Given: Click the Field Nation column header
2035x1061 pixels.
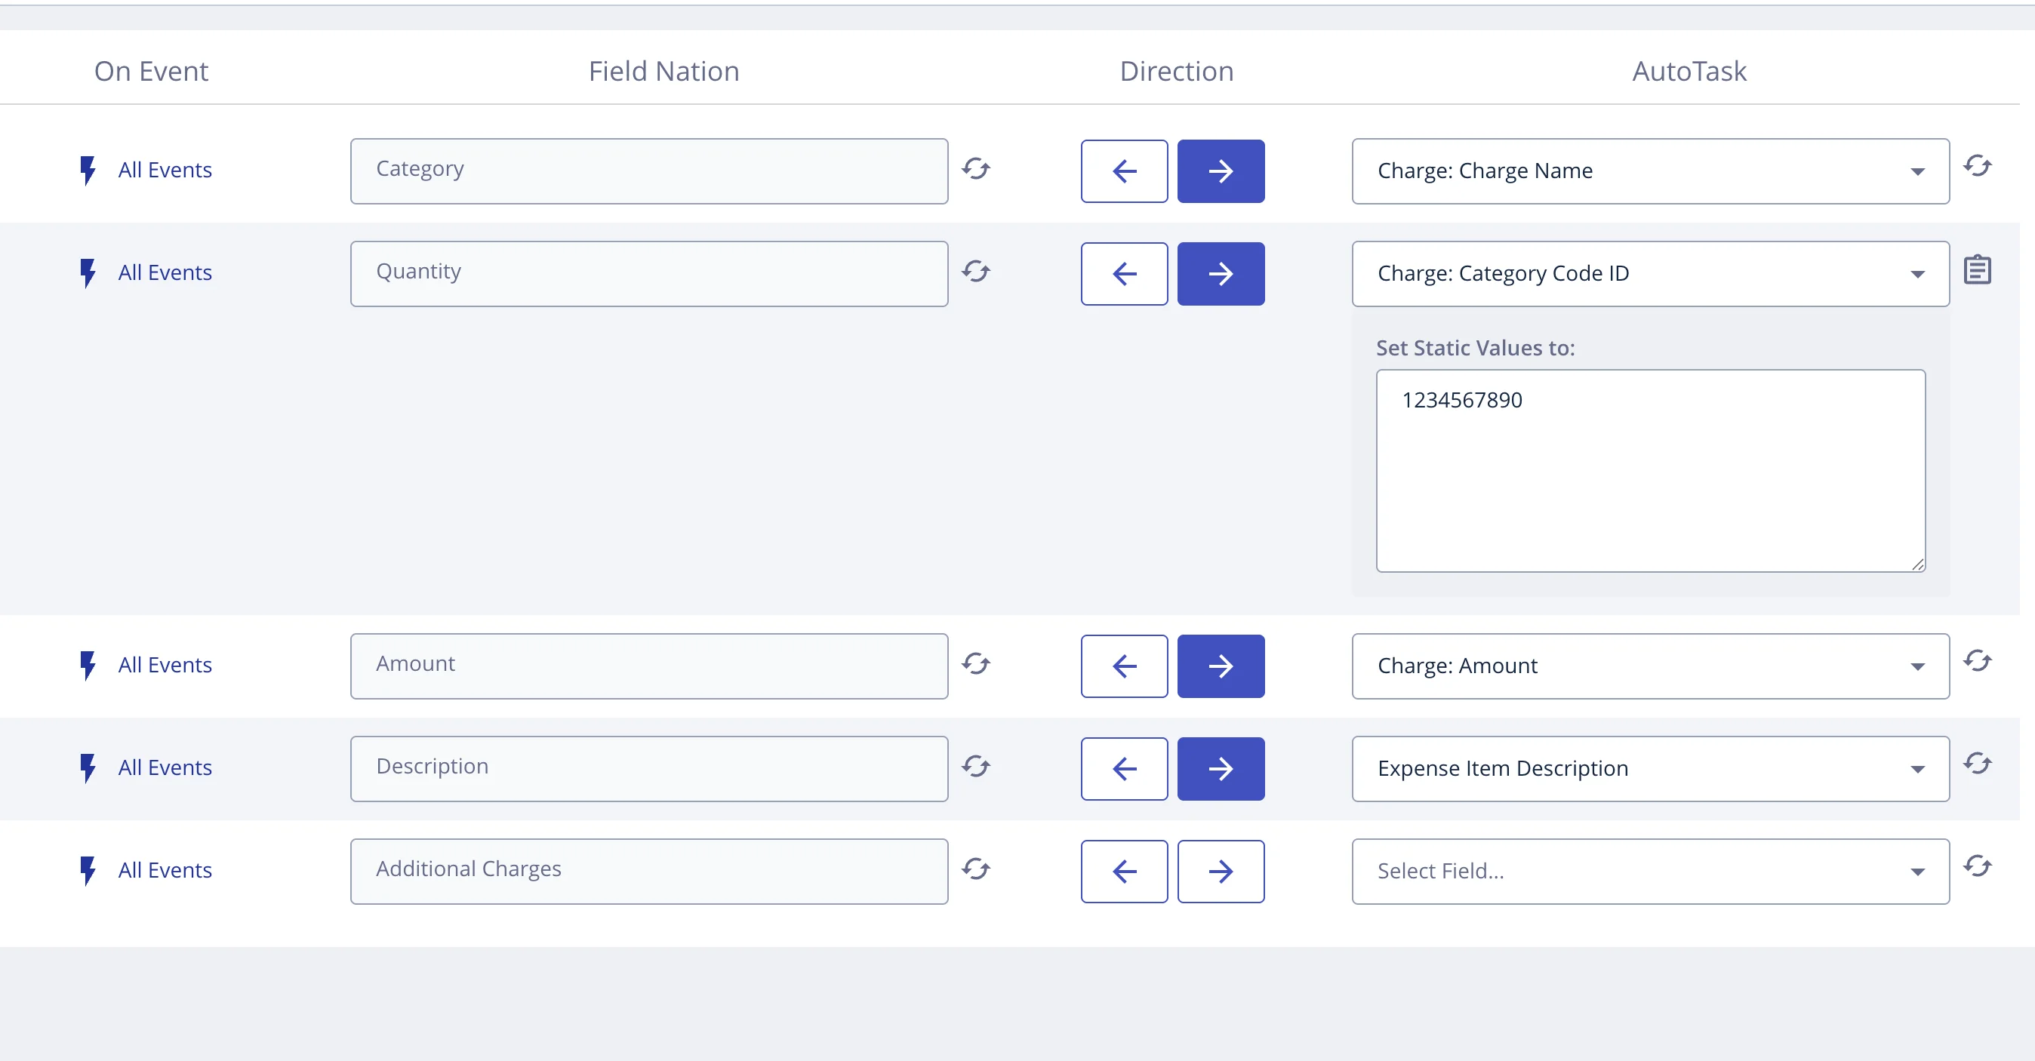Looking at the screenshot, I should click(663, 71).
